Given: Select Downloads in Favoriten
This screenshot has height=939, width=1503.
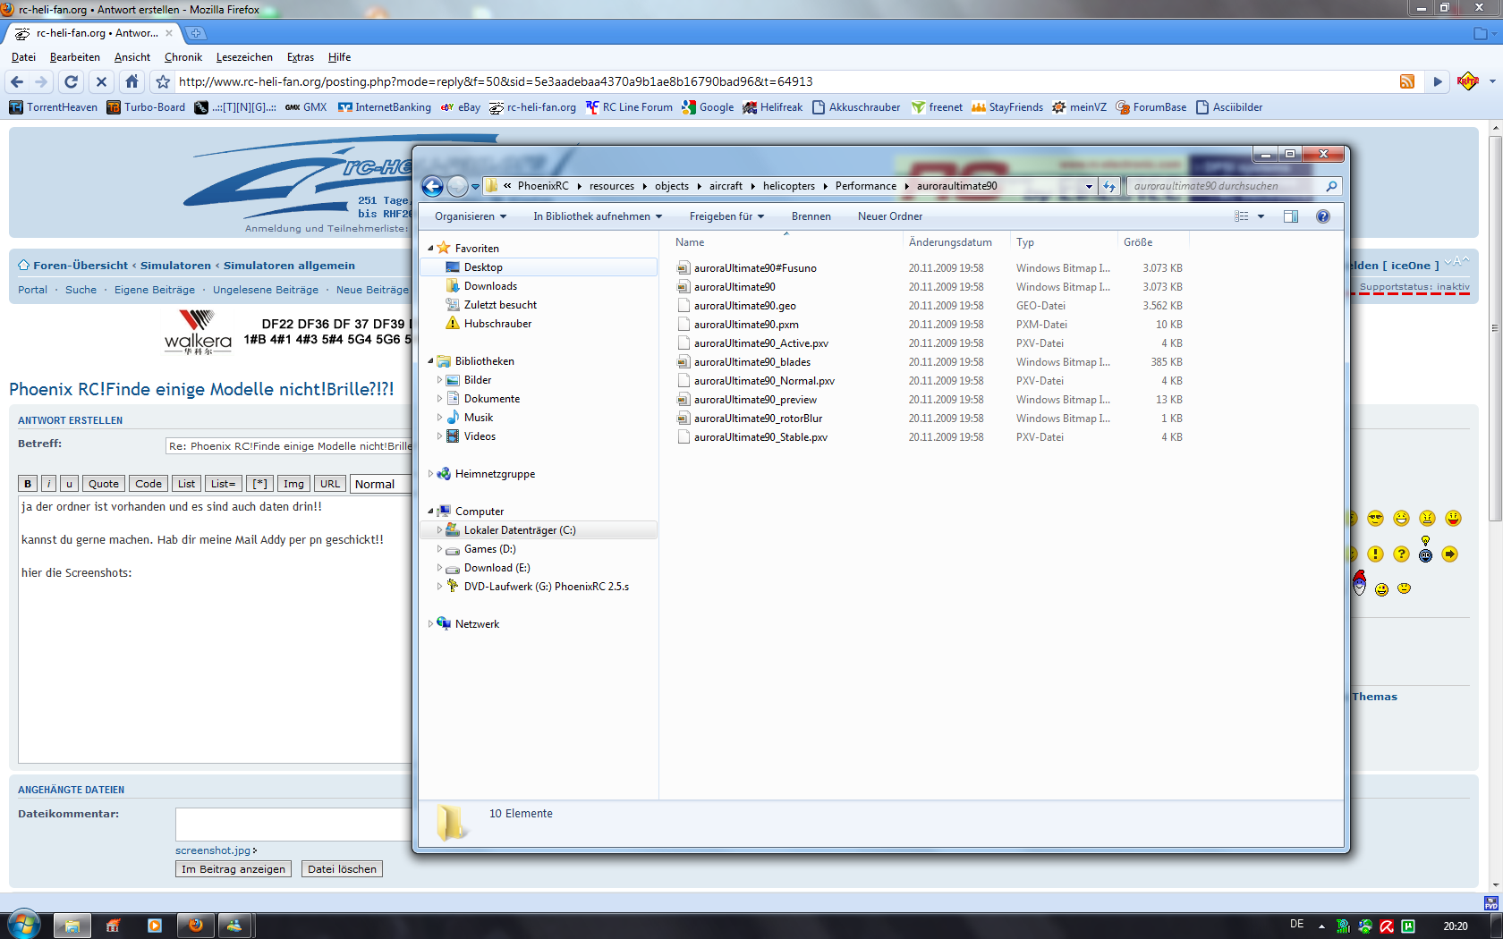Looking at the screenshot, I should click(x=490, y=286).
